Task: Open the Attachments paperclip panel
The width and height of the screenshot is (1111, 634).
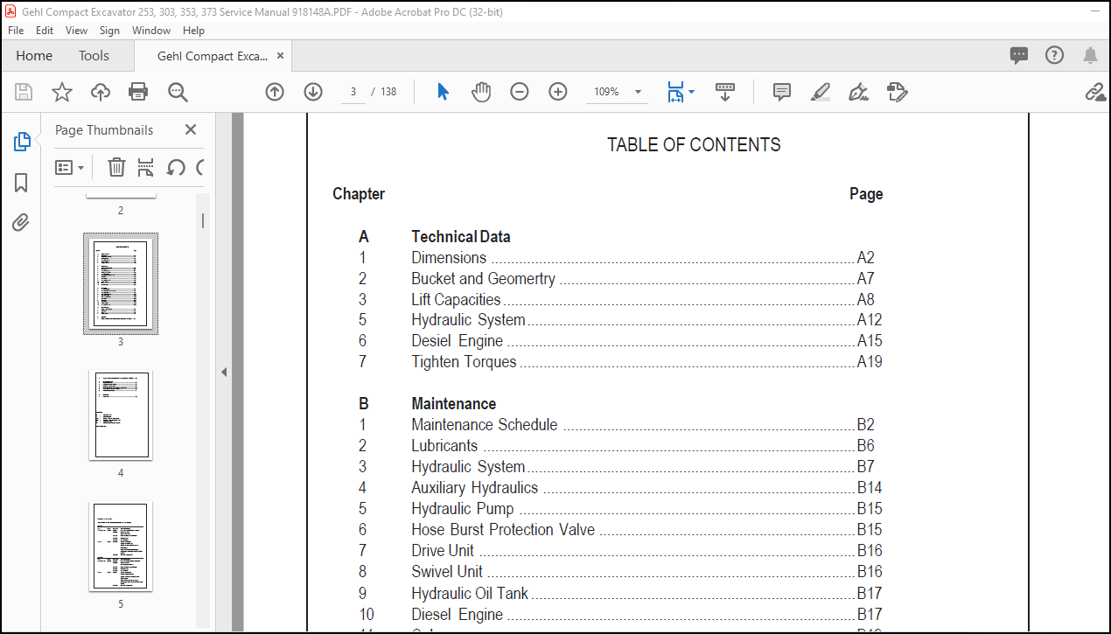Action: pos(21,223)
